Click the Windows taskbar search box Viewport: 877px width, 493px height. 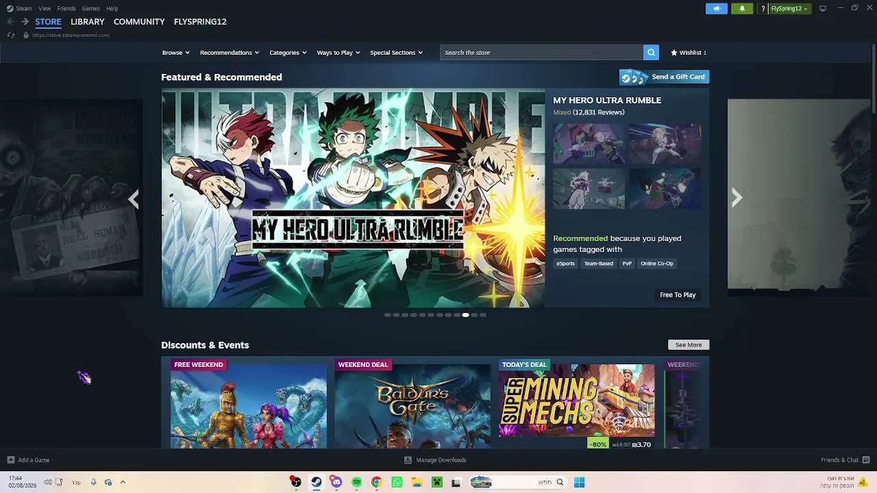[518, 482]
